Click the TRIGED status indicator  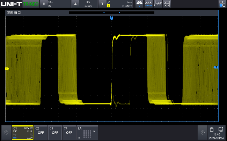point(33,4)
